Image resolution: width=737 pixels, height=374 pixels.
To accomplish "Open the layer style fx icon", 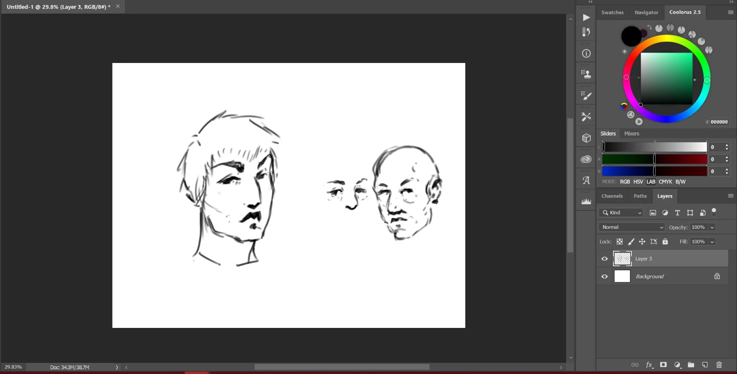I will (x=649, y=365).
